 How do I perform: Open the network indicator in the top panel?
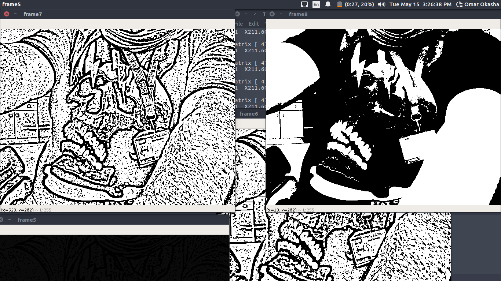[304, 4]
